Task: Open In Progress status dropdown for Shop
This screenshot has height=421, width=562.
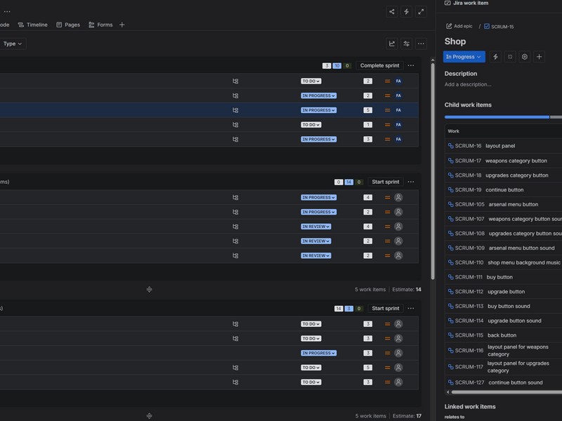Action: click(x=464, y=57)
